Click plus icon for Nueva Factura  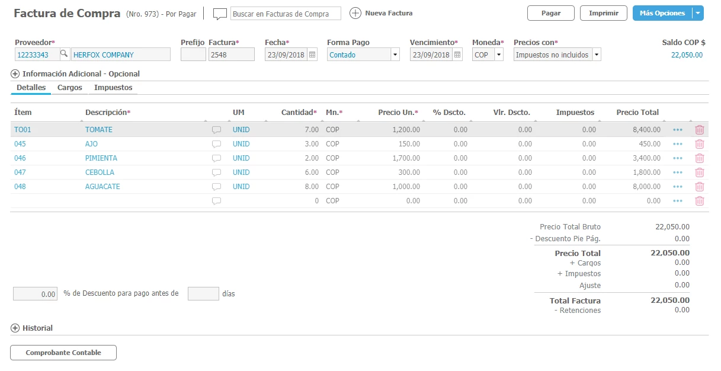click(355, 13)
